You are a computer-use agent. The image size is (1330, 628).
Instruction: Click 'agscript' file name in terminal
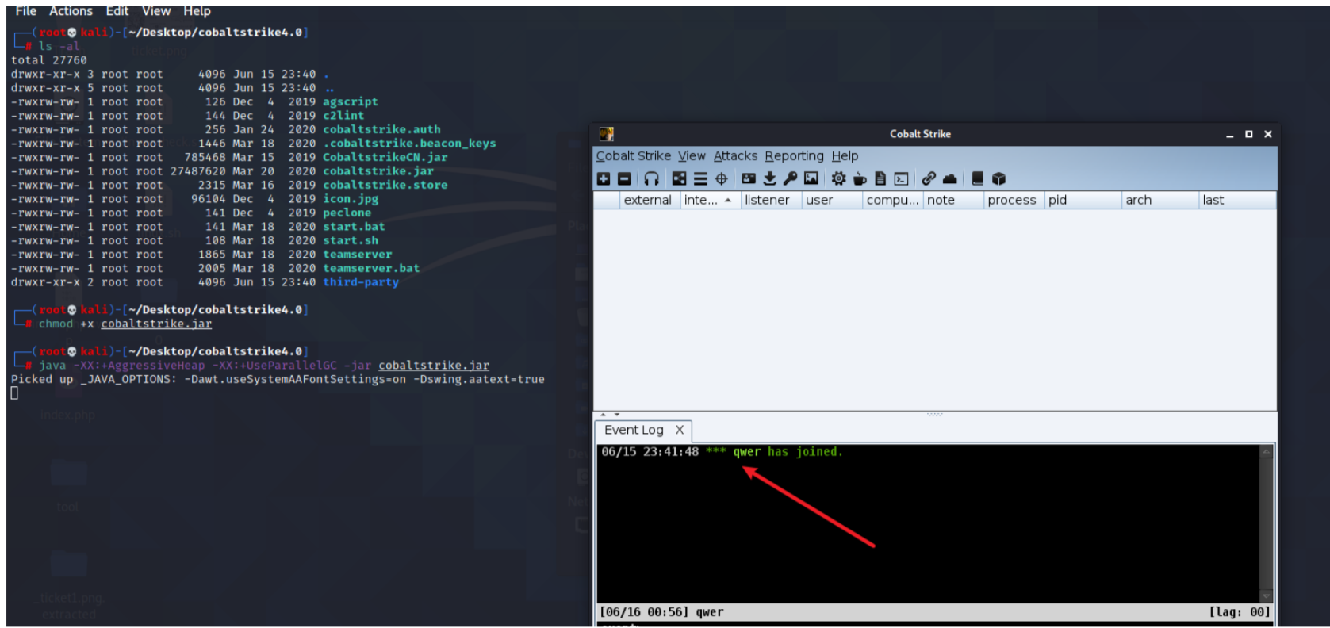click(x=350, y=102)
